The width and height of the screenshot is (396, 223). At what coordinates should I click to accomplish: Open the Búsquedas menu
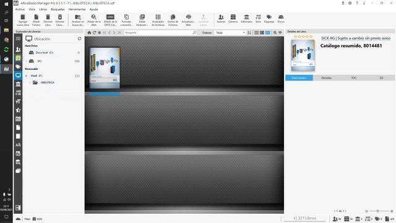click(x=58, y=9)
